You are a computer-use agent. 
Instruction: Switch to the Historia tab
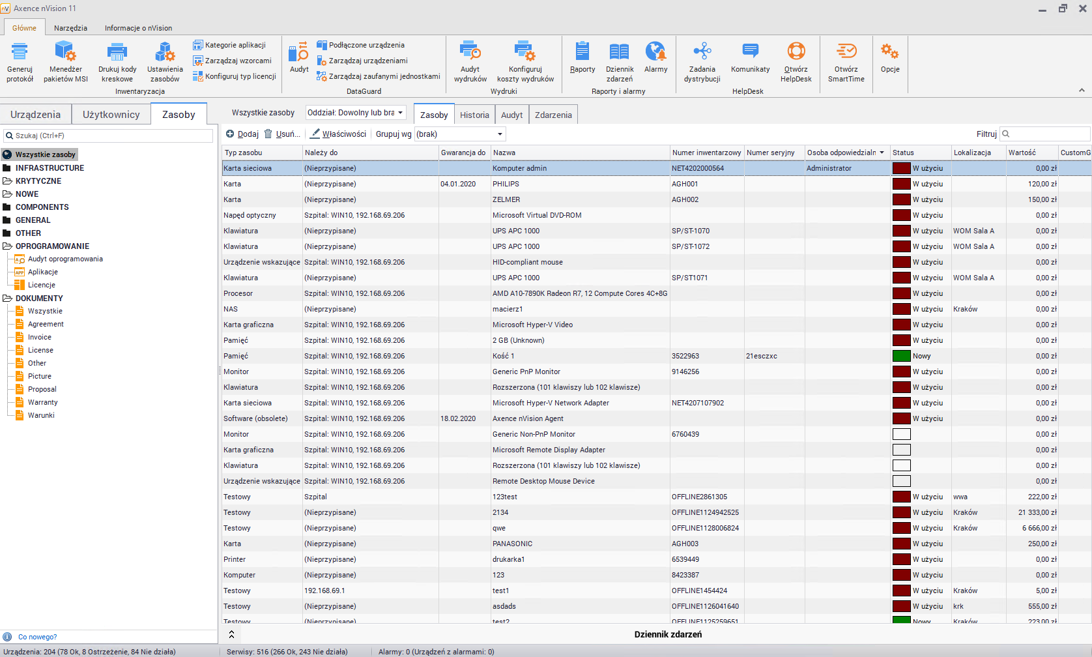point(474,115)
